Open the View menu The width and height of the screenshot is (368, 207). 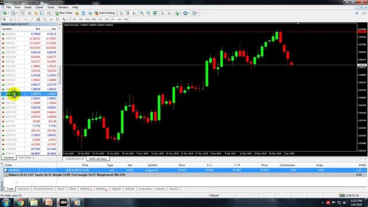pyautogui.click(x=17, y=7)
